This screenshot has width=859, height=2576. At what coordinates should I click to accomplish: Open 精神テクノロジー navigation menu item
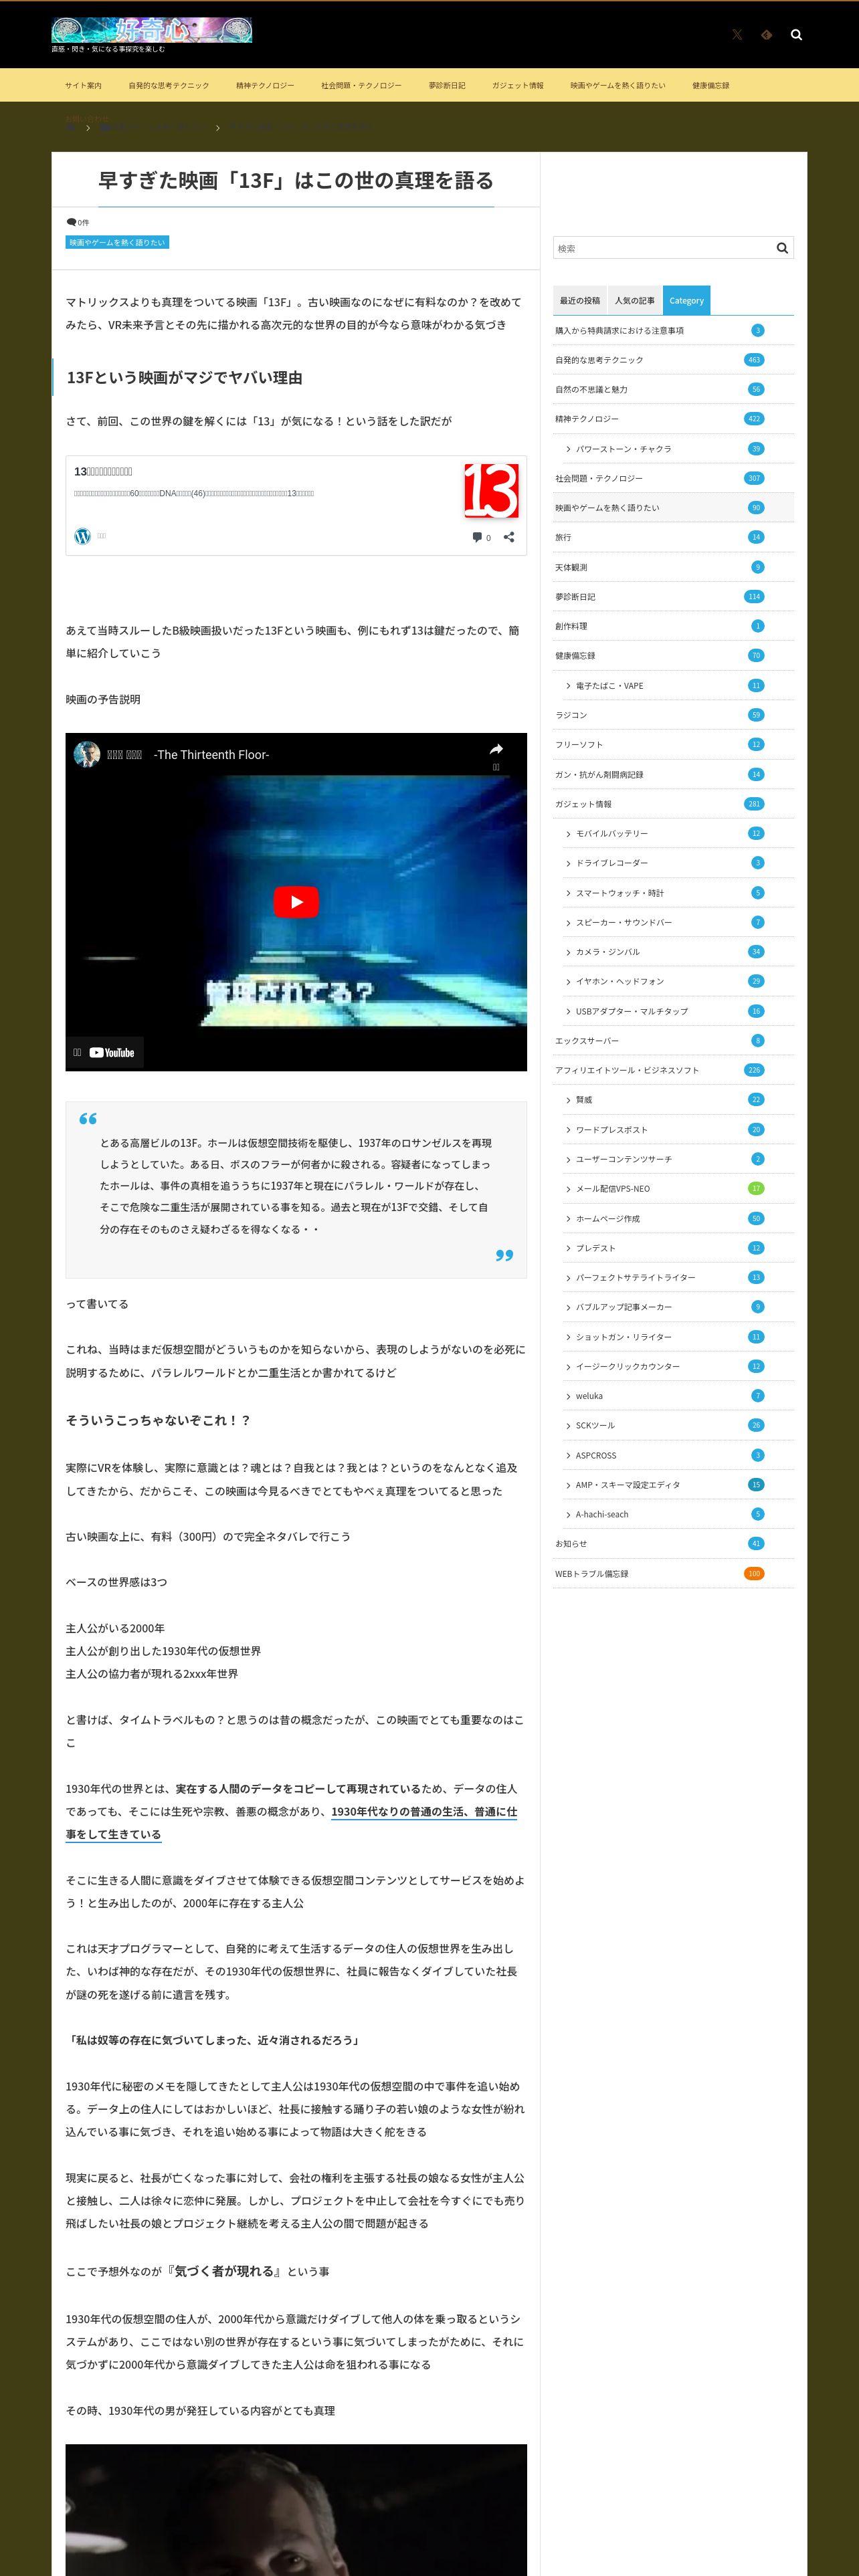(265, 85)
